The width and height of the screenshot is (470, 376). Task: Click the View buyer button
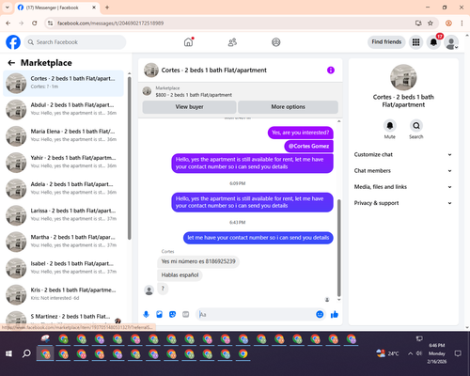click(x=189, y=107)
